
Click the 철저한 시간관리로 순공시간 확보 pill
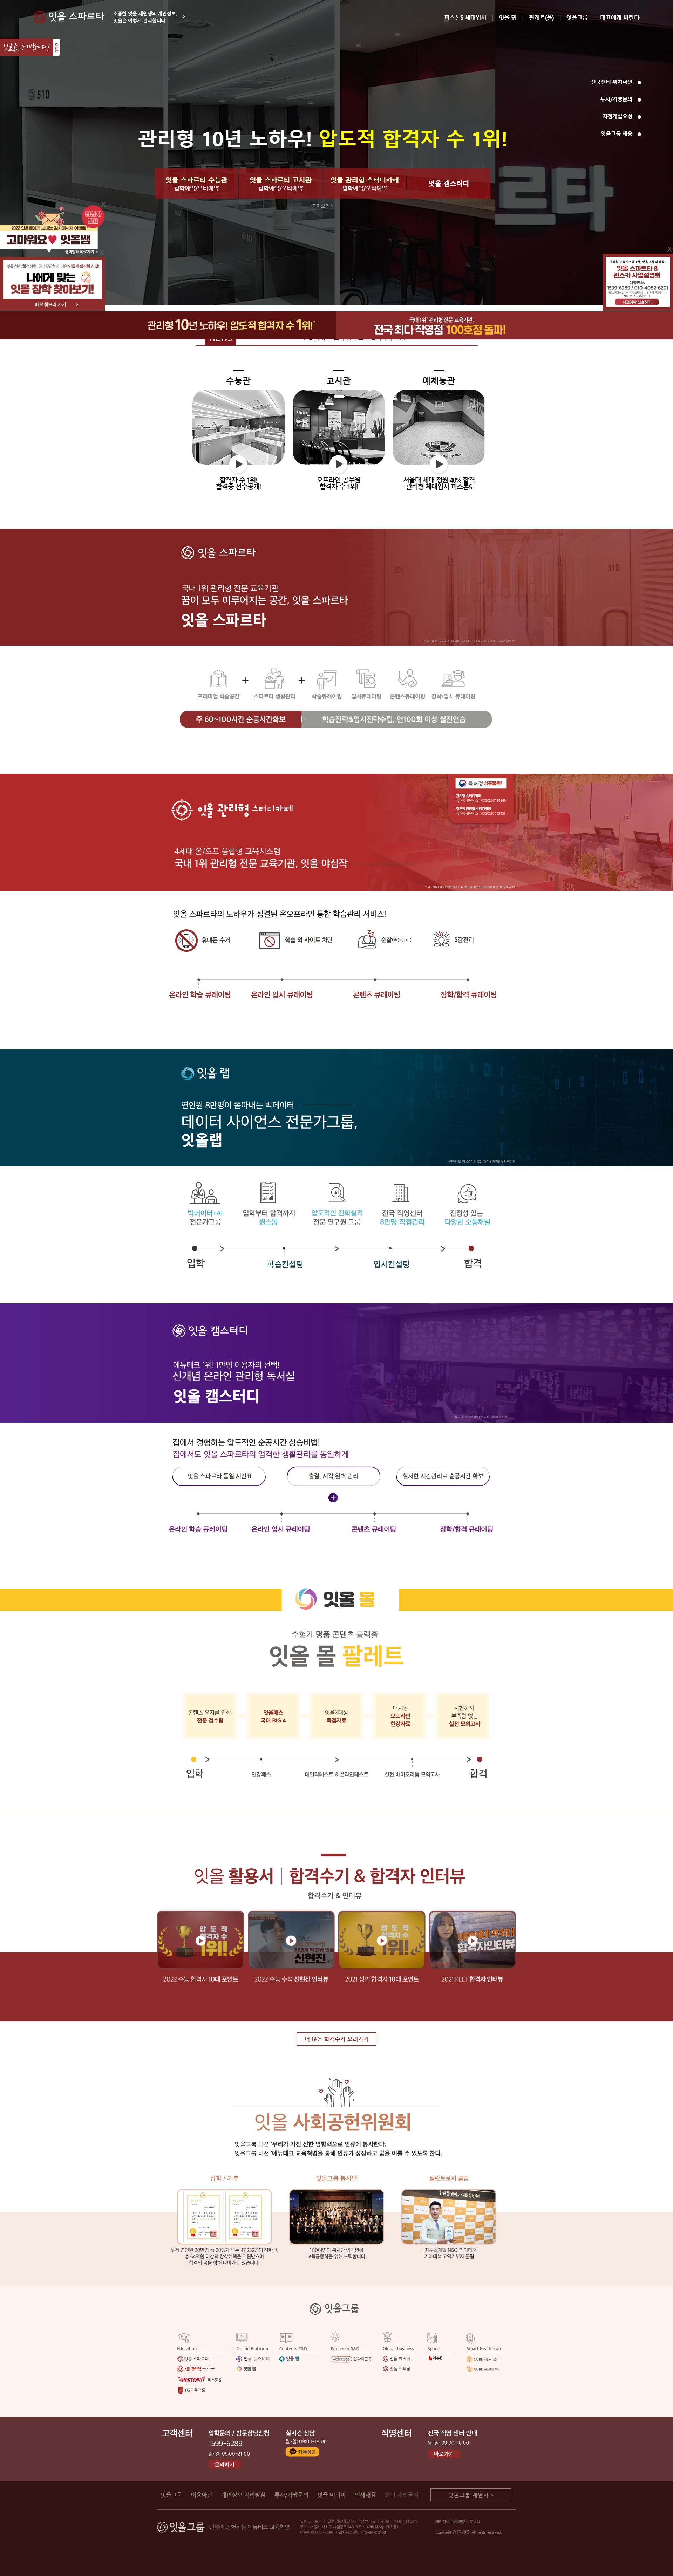point(443,1476)
